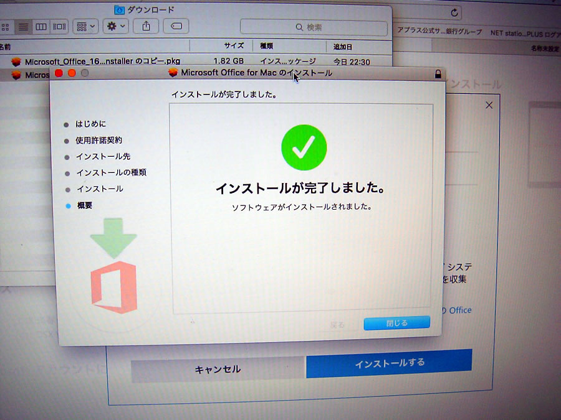The image size is (561, 420).
Task: Open the NET station PLUS bookmark
Action: pos(525,34)
